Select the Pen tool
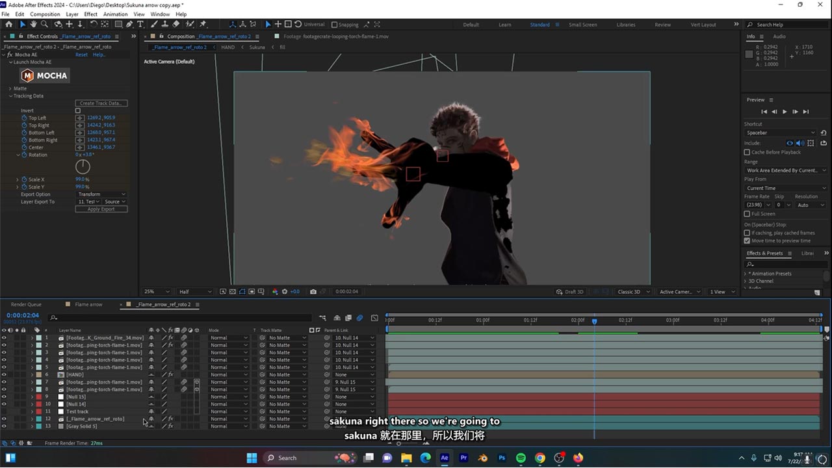832x468 pixels. [129, 24]
